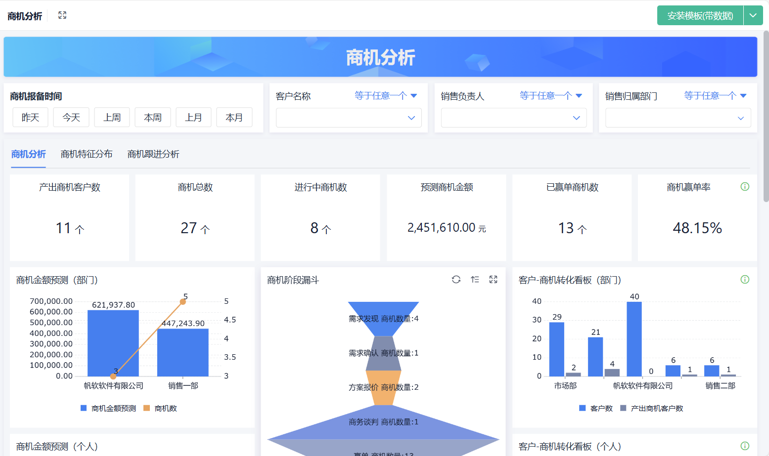The width and height of the screenshot is (769, 456).
Task: Switch to 商机特征分布 tab
Action: pos(87,154)
